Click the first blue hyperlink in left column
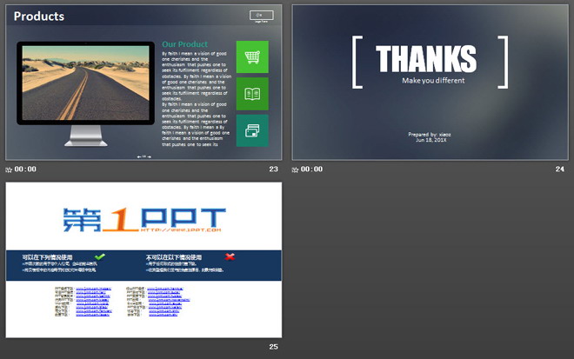This screenshot has width=574, height=359. (93, 289)
